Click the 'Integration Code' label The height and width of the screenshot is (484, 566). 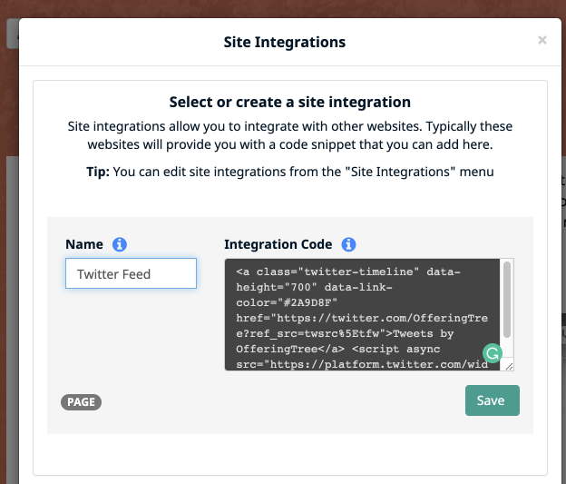point(278,244)
